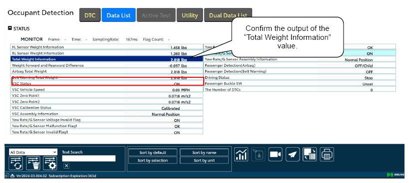Click the -0.097 lbs value
The width and height of the screenshot is (409, 183).
coord(178,66)
